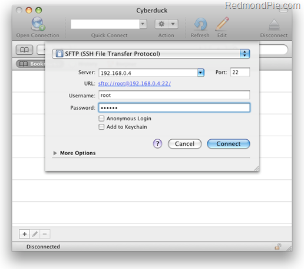Open the SFTP protocol selector dropdown

point(151,54)
